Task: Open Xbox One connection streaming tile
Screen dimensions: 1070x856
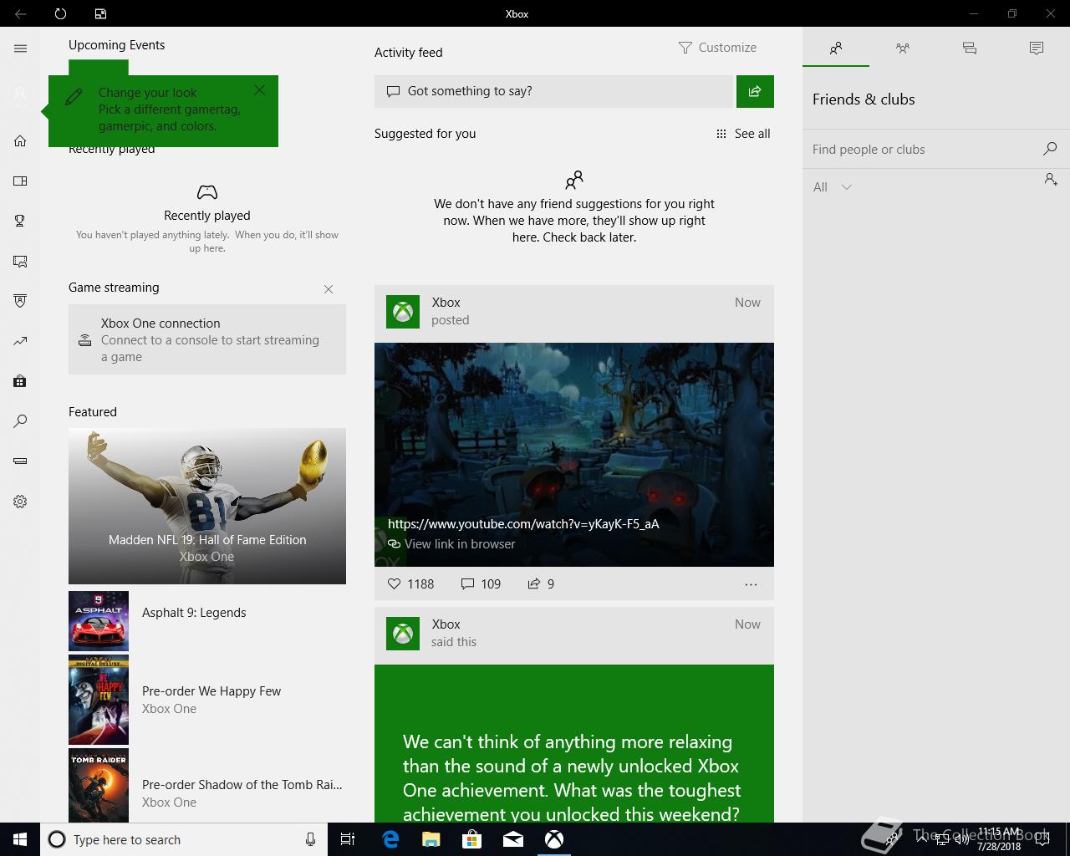Action: pos(207,339)
